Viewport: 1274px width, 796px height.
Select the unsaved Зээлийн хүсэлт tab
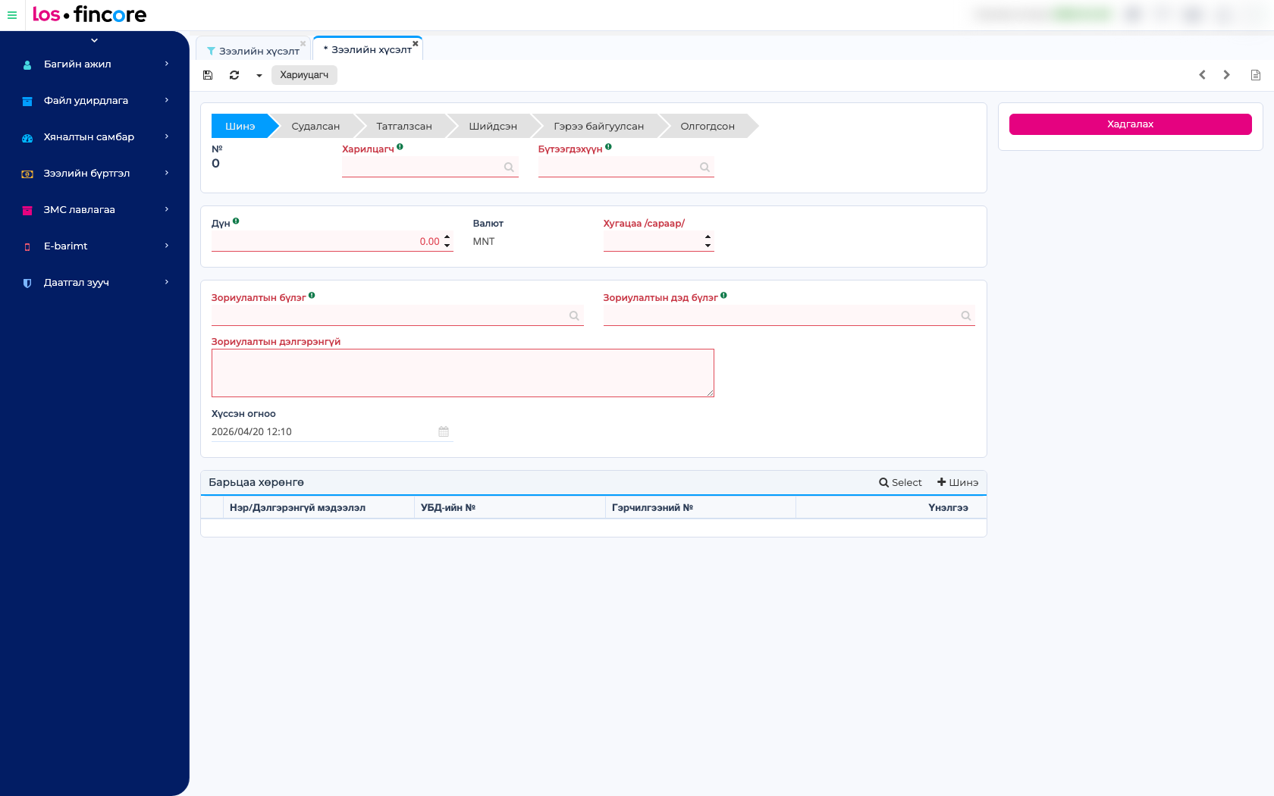point(368,49)
